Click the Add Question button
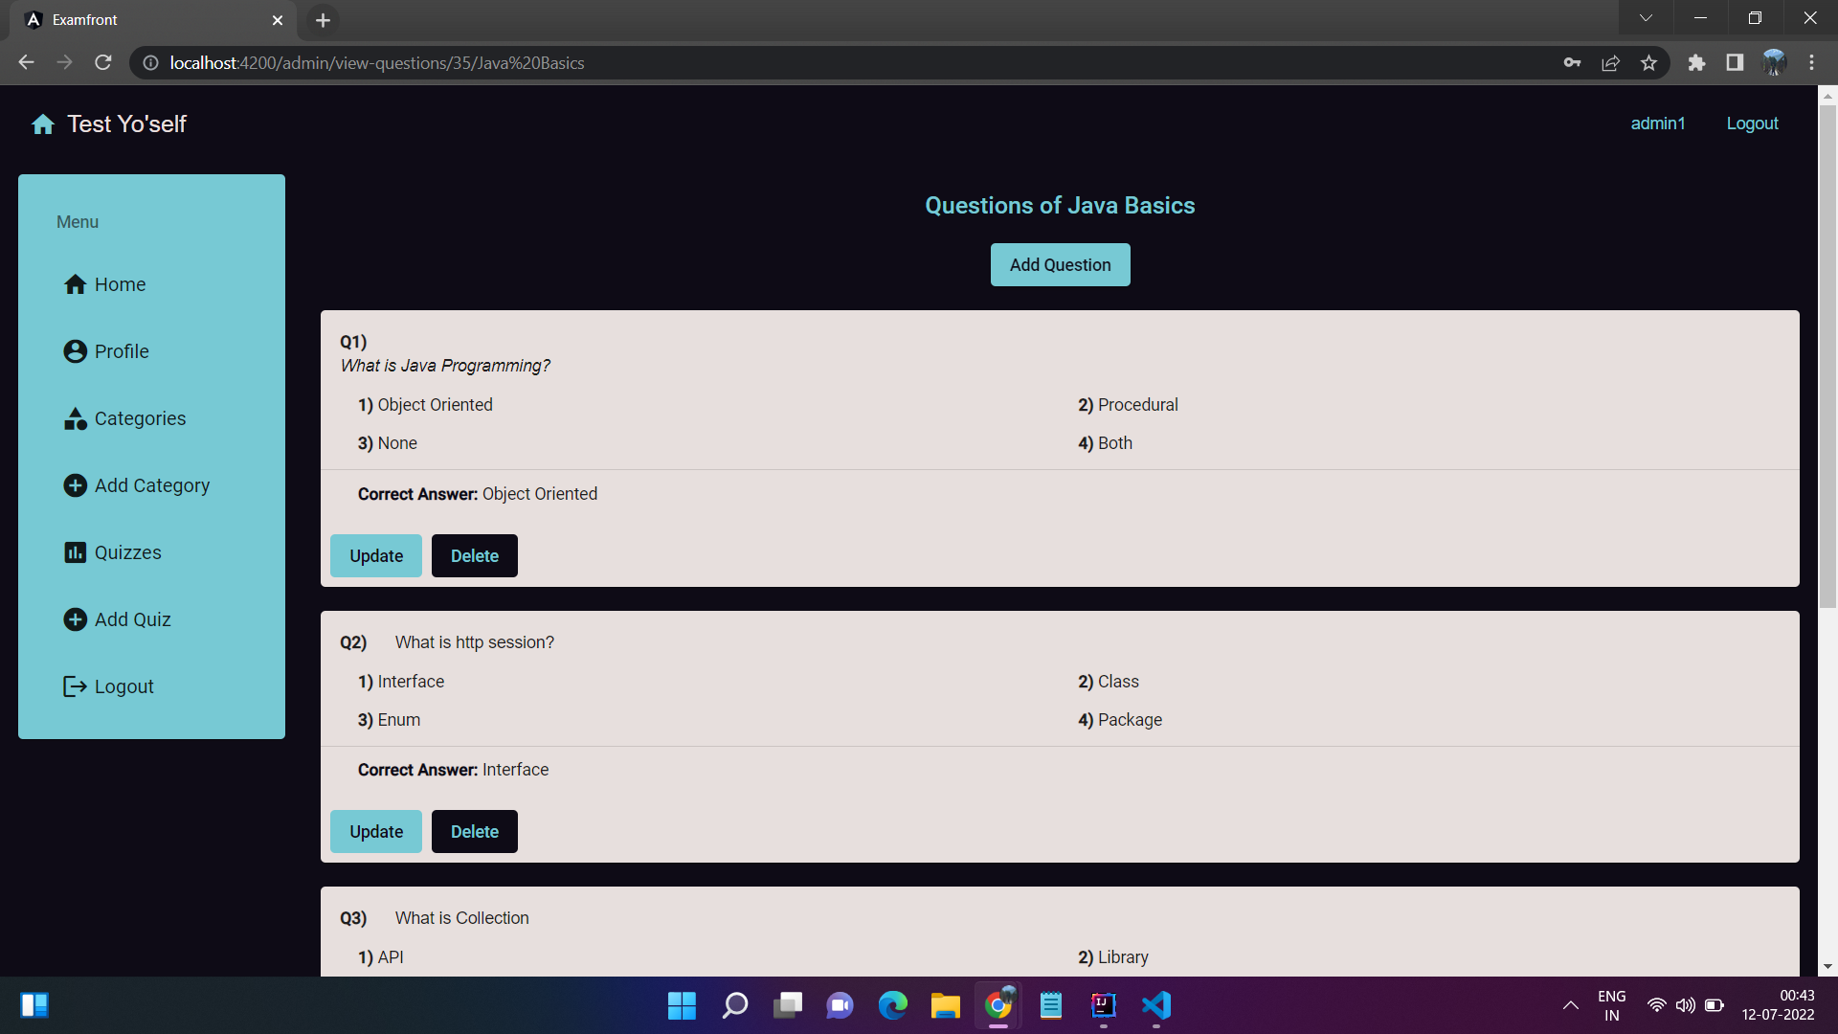The height and width of the screenshot is (1034, 1838). click(1060, 265)
